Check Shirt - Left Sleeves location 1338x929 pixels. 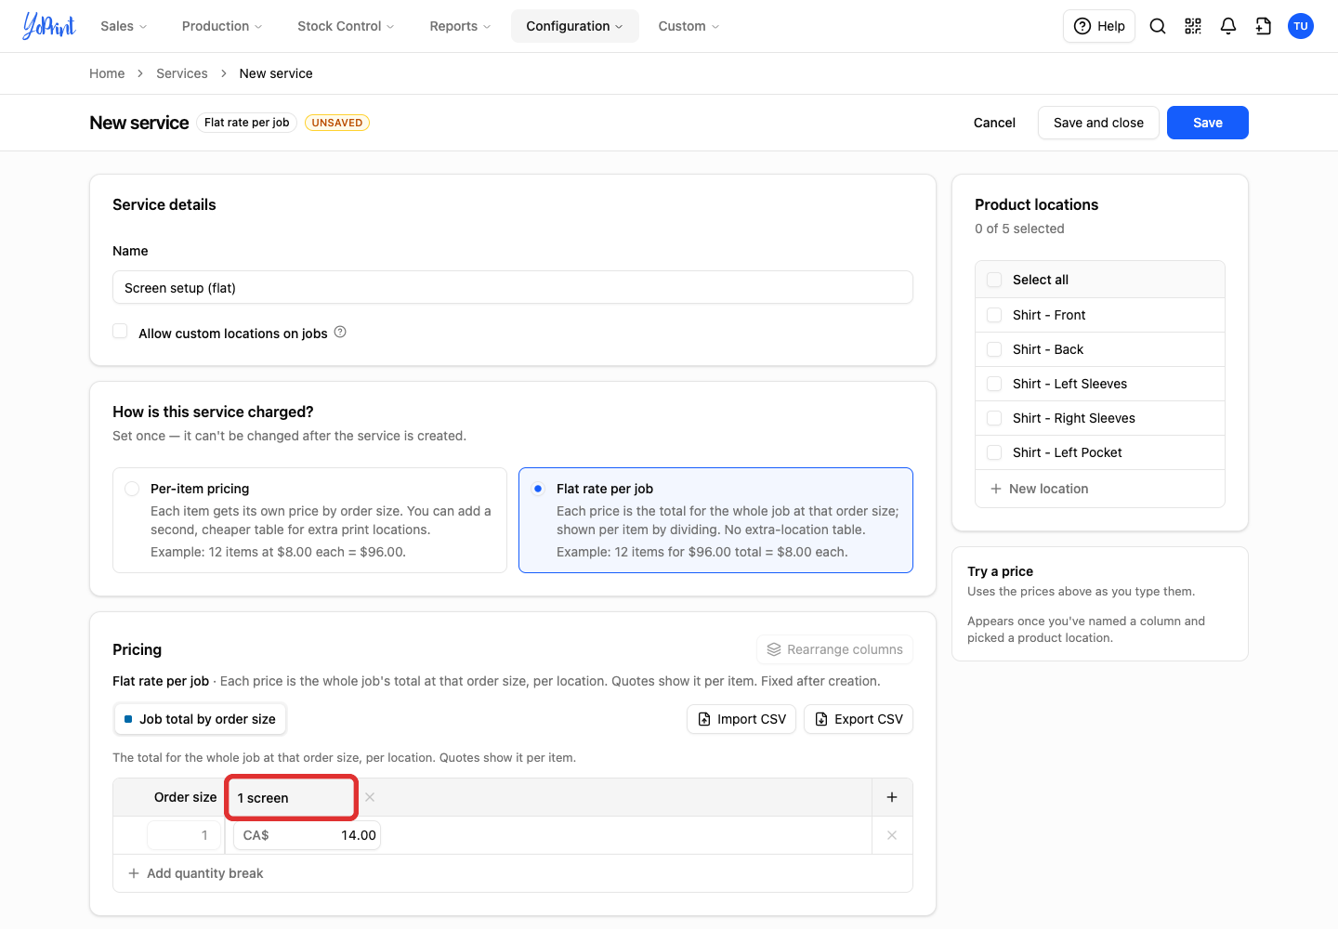point(994,384)
